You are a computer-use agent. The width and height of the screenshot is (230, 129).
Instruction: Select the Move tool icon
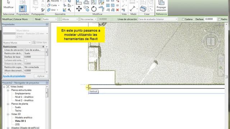pyautogui.click(x=79, y=9)
